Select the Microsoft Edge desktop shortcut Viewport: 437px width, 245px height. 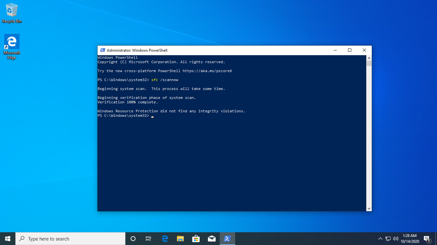pyautogui.click(x=12, y=47)
